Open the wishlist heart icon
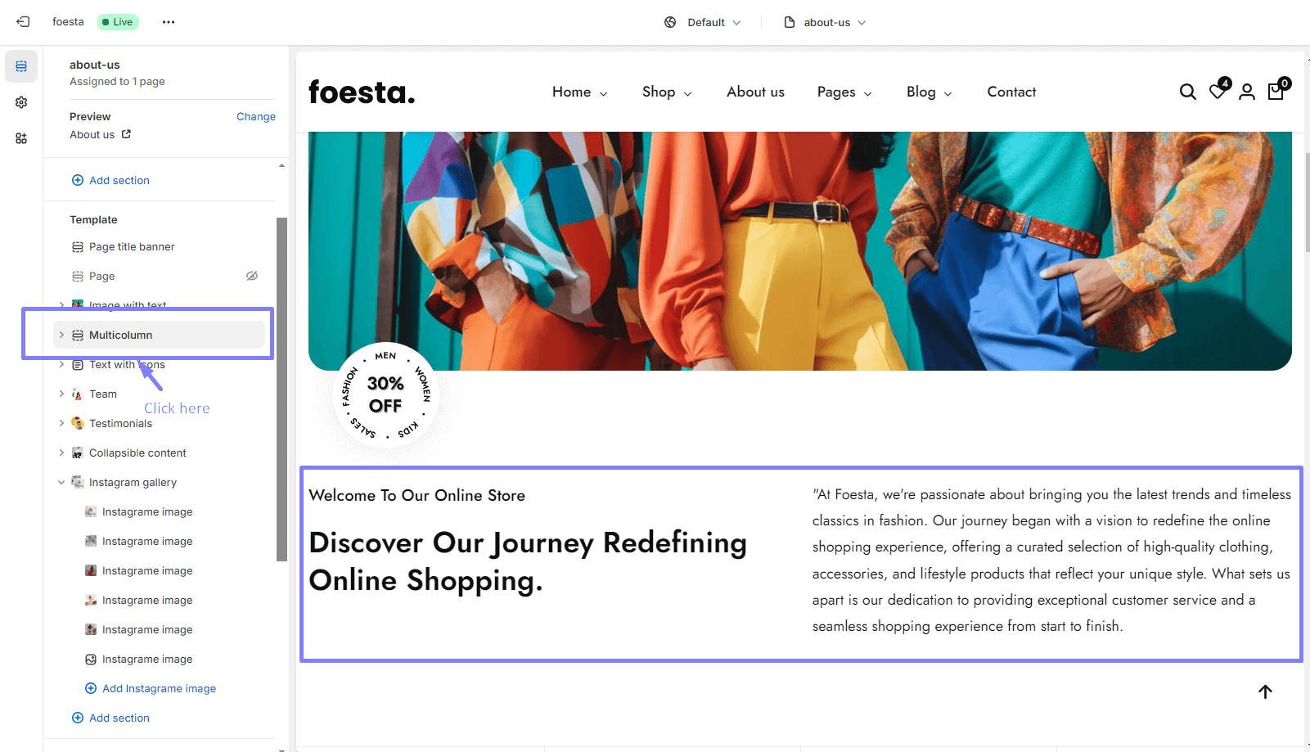1310x752 pixels. (1218, 92)
